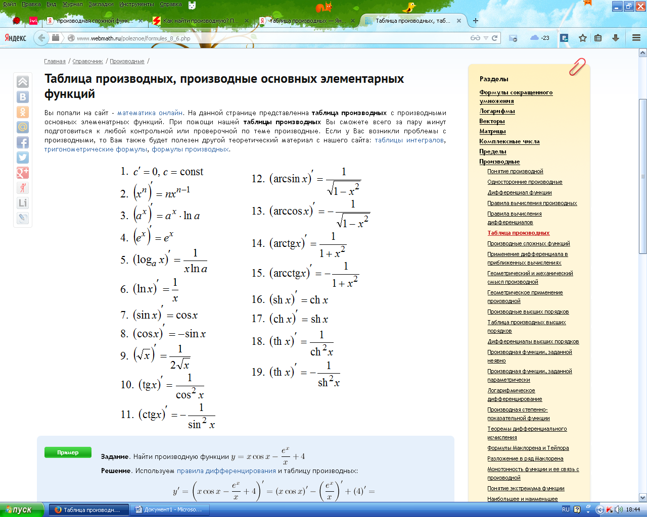Follow the Справочник breadcrumb link

tap(87, 61)
